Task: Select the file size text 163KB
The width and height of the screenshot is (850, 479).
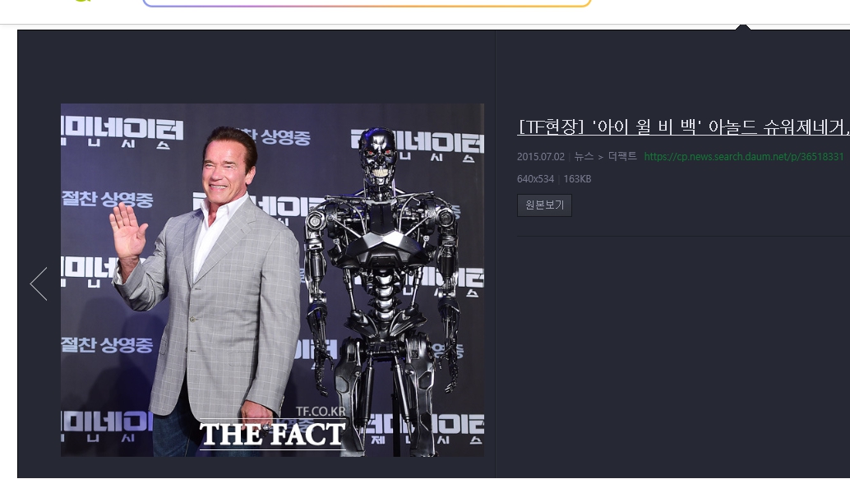Action: 577,179
